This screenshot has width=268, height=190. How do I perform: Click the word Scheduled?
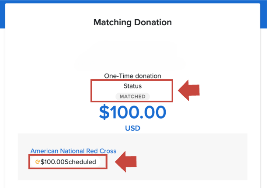coord(80,162)
